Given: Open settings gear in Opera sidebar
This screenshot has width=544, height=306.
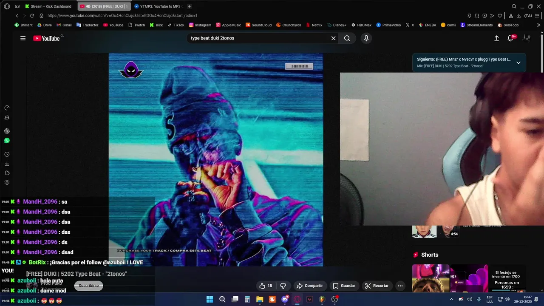Looking at the screenshot, I should pyautogui.click(x=7, y=182).
